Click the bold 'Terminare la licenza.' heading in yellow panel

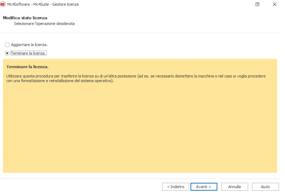pyautogui.click(x=27, y=67)
